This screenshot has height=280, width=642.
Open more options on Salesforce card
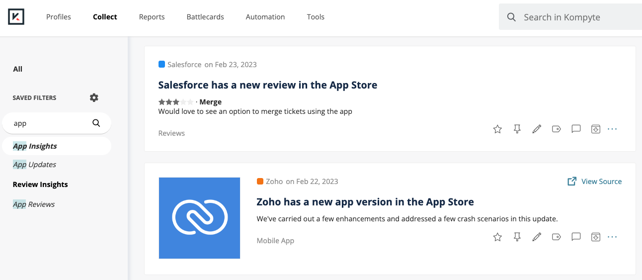(x=612, y=129)
